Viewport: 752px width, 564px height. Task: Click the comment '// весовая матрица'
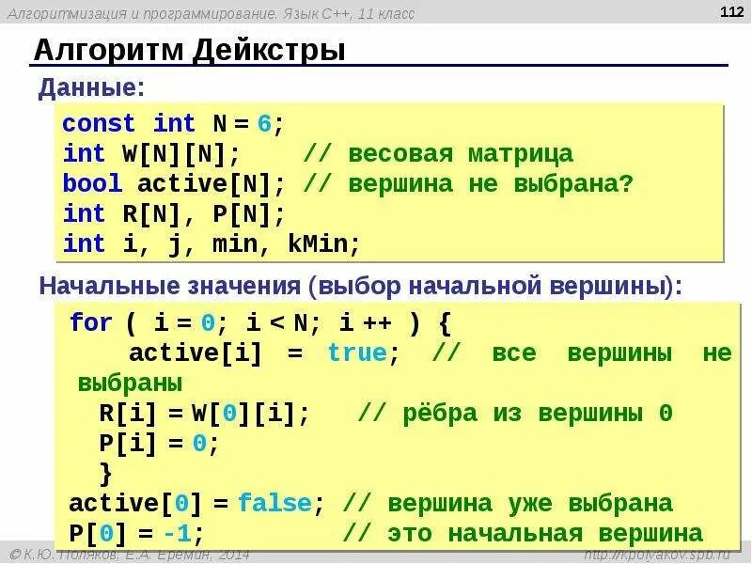(x=438, y=154)
